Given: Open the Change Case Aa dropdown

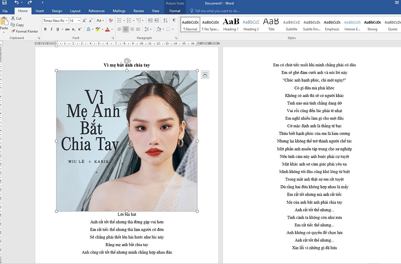Looking at the screenshot, I should (x=100, y=21).
